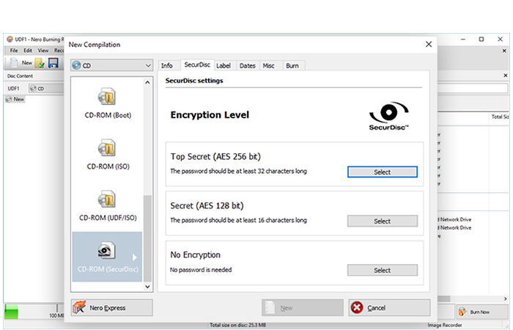Select the CD-ROM (Boot) compilation icon

click(x=107, y=97)
